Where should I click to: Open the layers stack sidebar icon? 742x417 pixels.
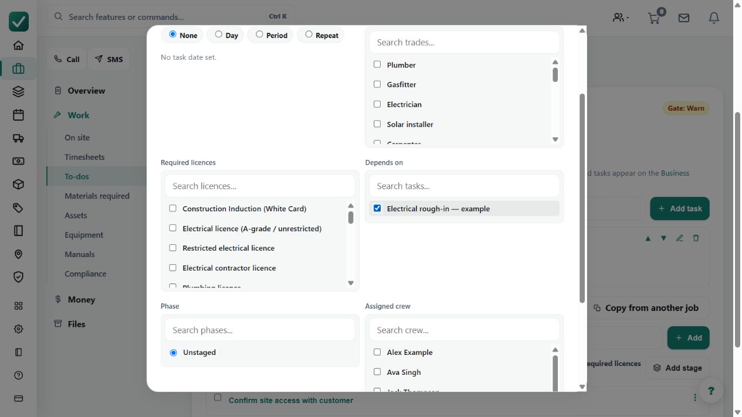[18, 91]
